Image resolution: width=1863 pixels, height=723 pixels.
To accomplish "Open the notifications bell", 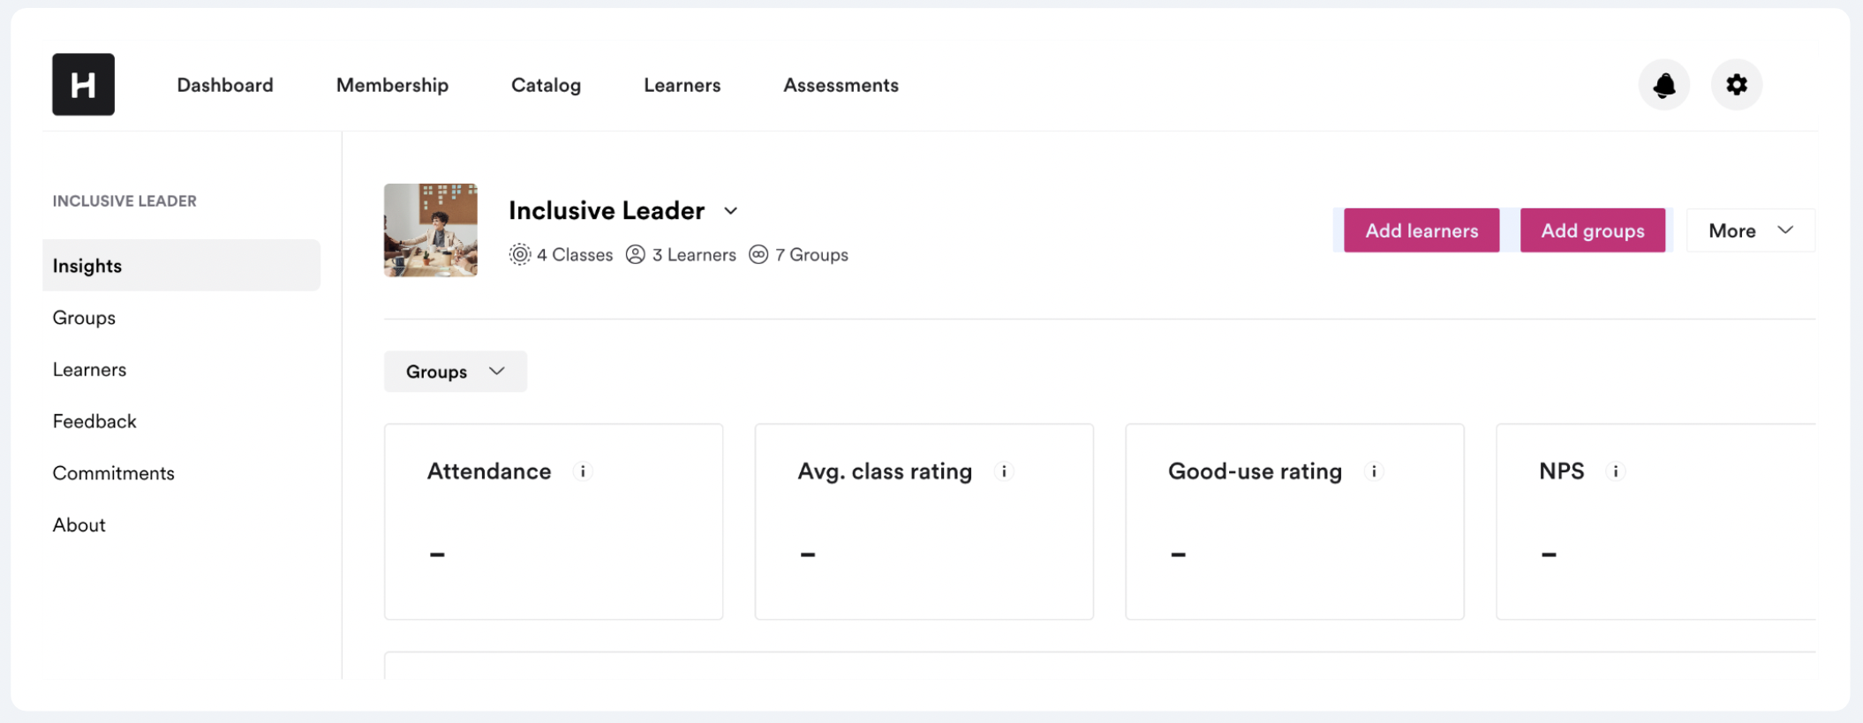I will (x=1664, y=85).
